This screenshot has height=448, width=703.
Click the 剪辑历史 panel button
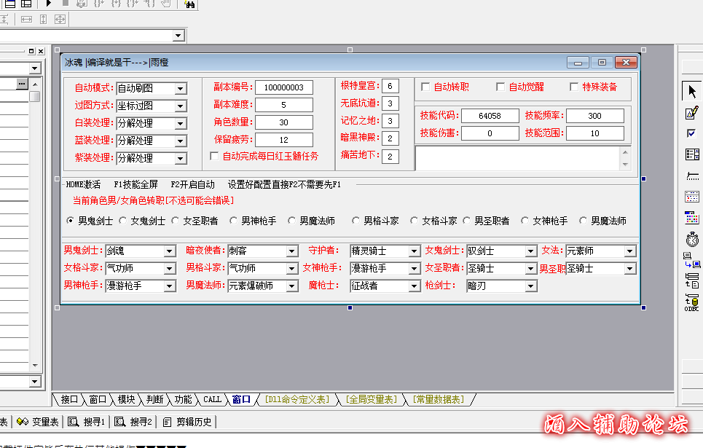188,422
